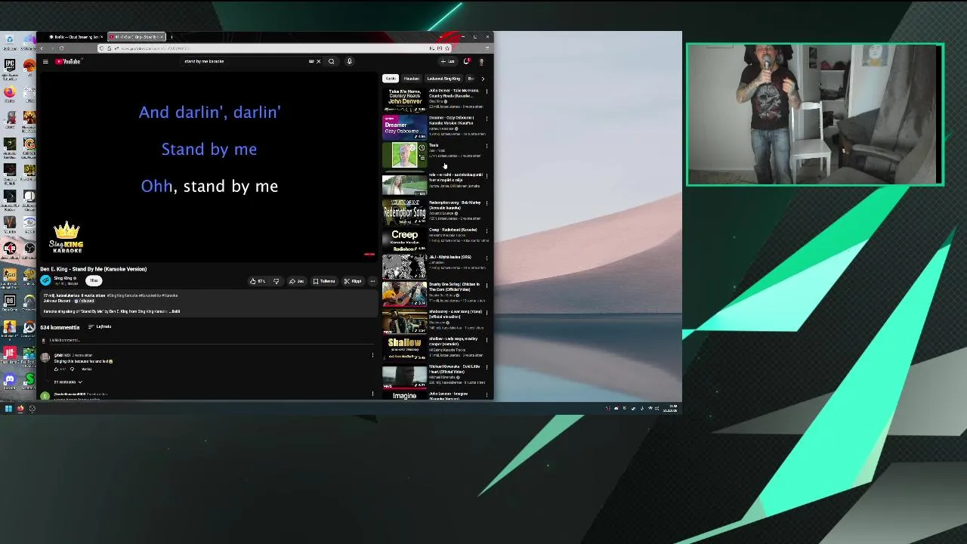
Task: Open John Lennon Imagine karaoke title
Action: tap(450, 395)
